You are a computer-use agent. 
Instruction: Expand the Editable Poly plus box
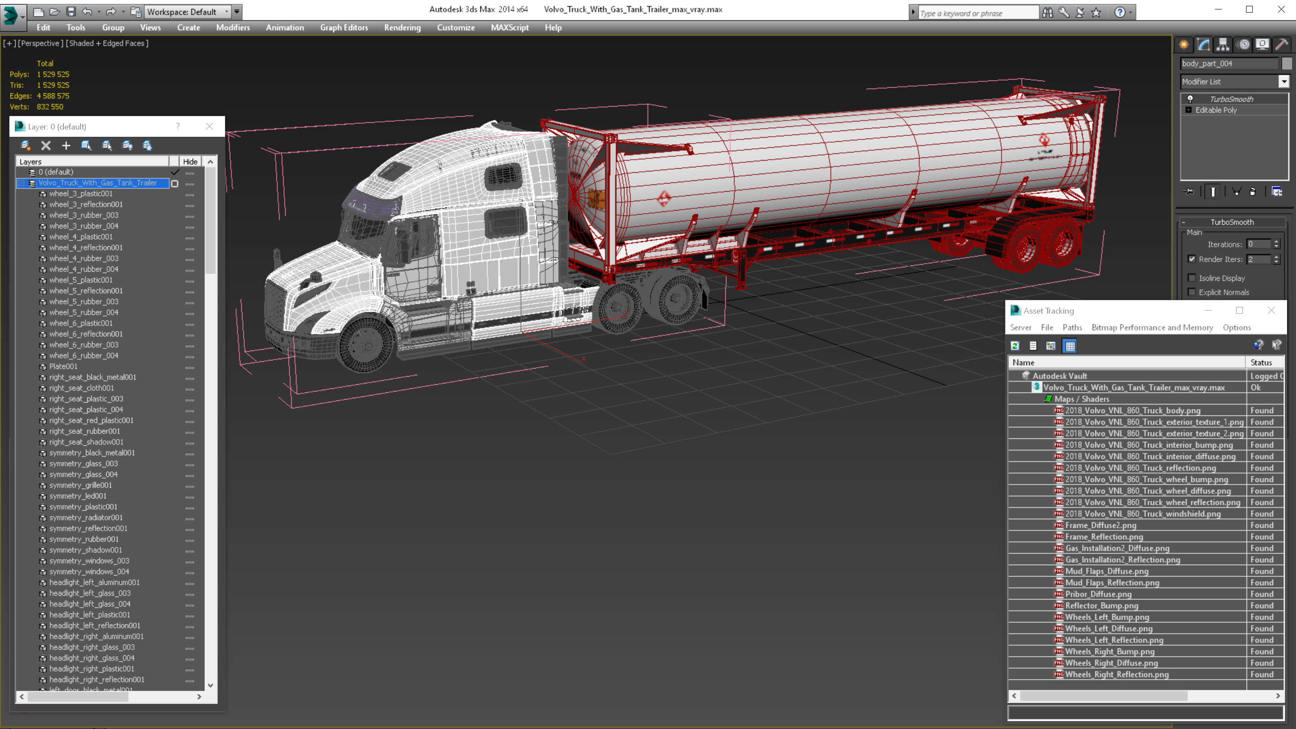[1188, 110]
